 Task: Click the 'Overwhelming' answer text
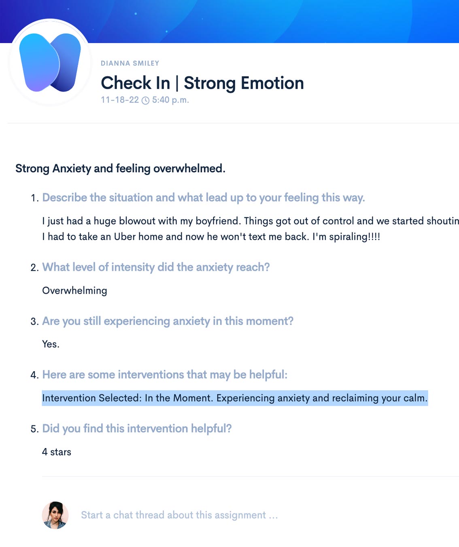74,291
